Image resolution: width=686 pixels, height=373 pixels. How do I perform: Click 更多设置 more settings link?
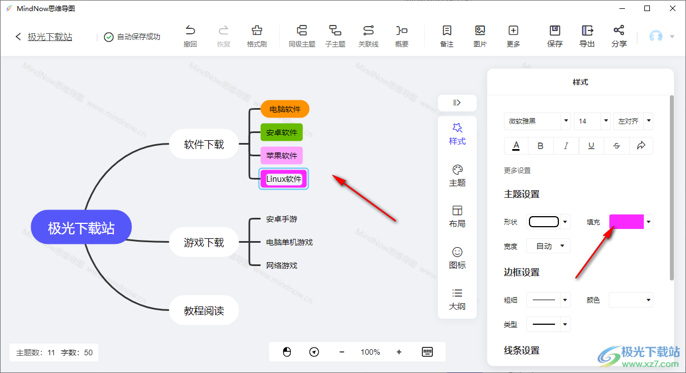pyautogui.click(x=517, y=171)
